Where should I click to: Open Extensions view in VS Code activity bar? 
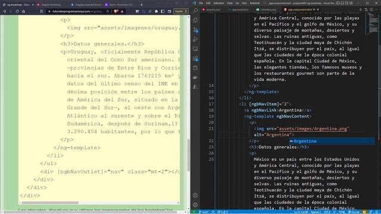[x=195, y=58]
